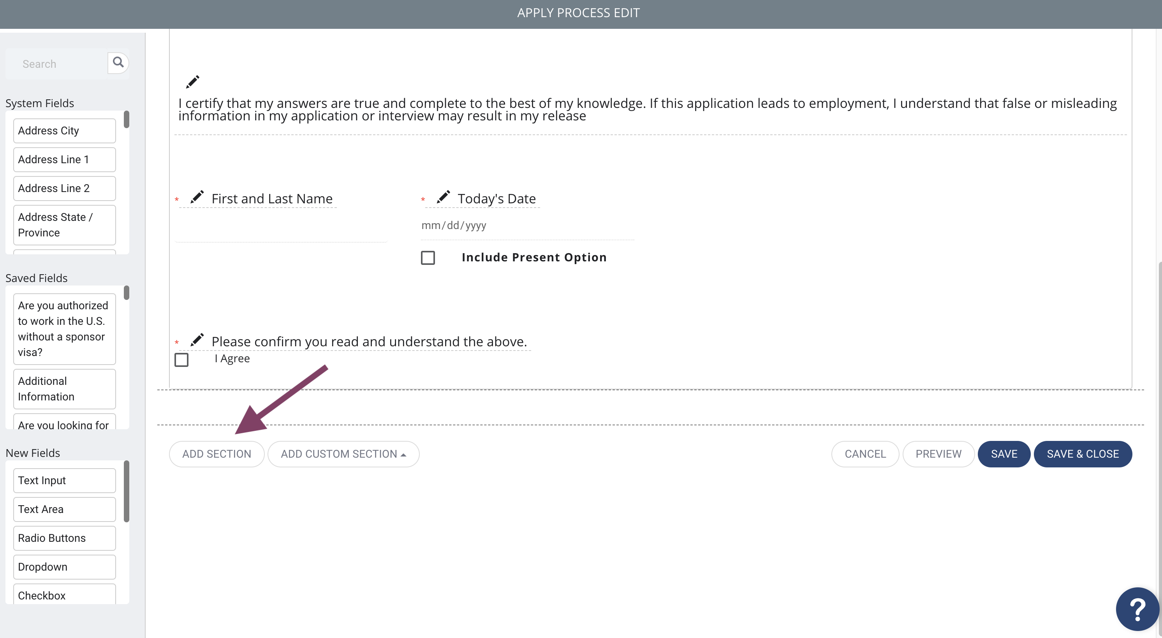The image size is (1162, 638).
Task: Select the Text Input new field
Action: click(x=65, y=481)
